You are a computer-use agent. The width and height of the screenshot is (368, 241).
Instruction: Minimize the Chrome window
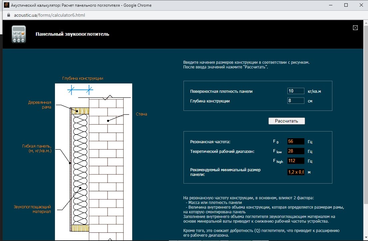click(x=331, y=5)
